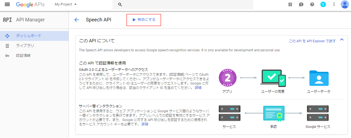This screenshot has height=138, width=351.
Task: Click the サーバー間インタラクション heading
Action: pos(101,106)
